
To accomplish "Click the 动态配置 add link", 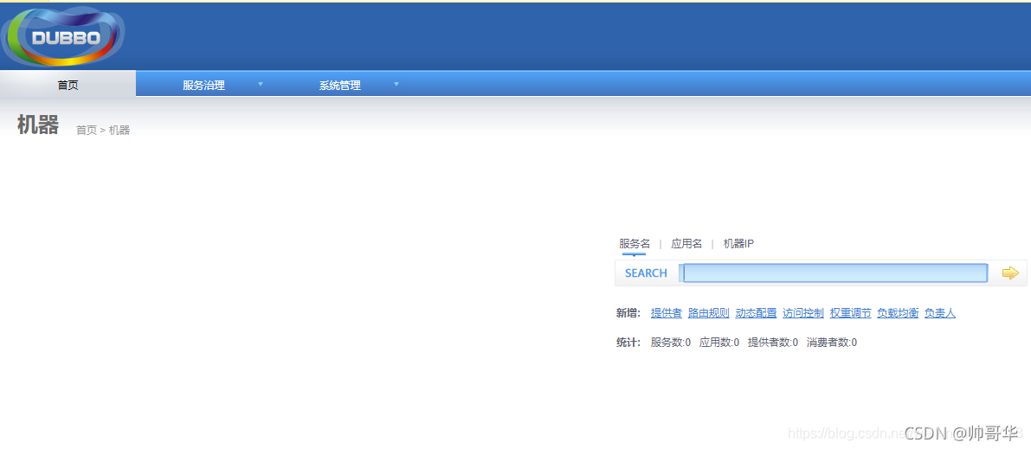I will pyautogui.click(x=756, y=313).
